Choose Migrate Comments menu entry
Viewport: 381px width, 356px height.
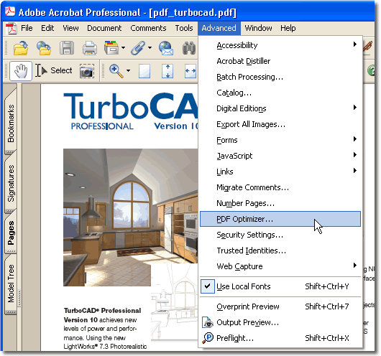280,187
